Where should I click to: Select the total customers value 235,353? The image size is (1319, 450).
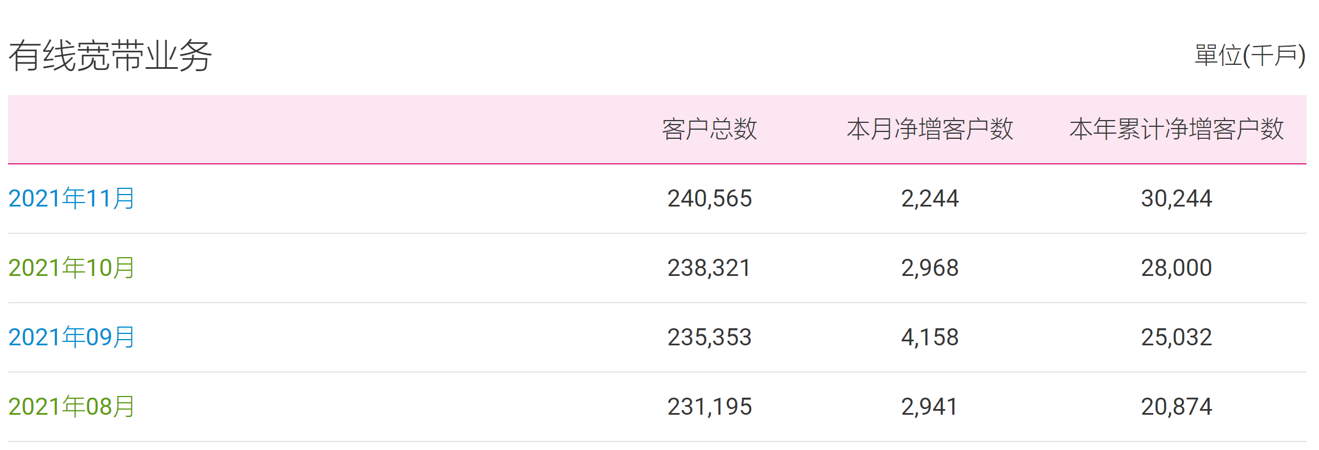pyautogui.click(x=710, y=337)
